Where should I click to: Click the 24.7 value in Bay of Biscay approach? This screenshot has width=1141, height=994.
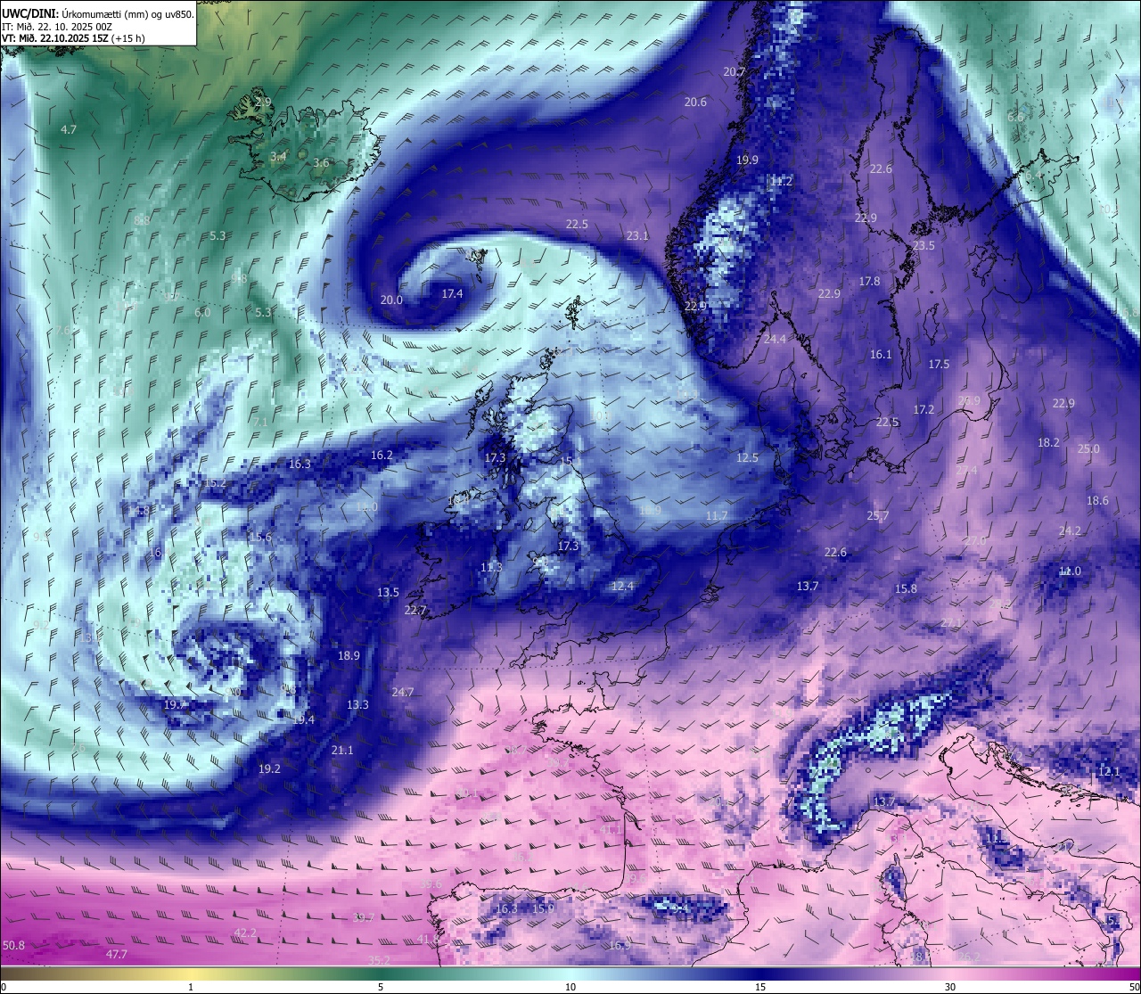[402, 693]
